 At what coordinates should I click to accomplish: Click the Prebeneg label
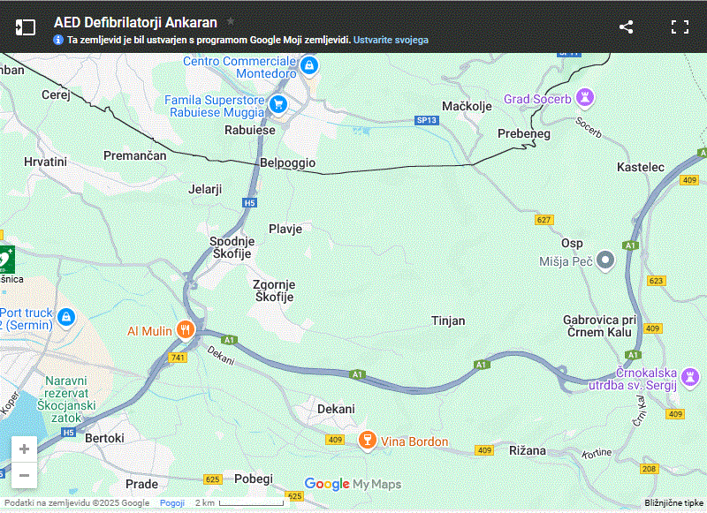click(x=524, y=133)
